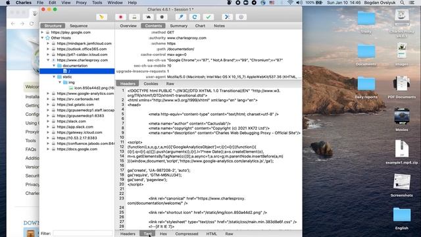The width and height of the screenshot is (421, 237).
Task: Clear the session with the broom icon
Action: click(102, 17)
